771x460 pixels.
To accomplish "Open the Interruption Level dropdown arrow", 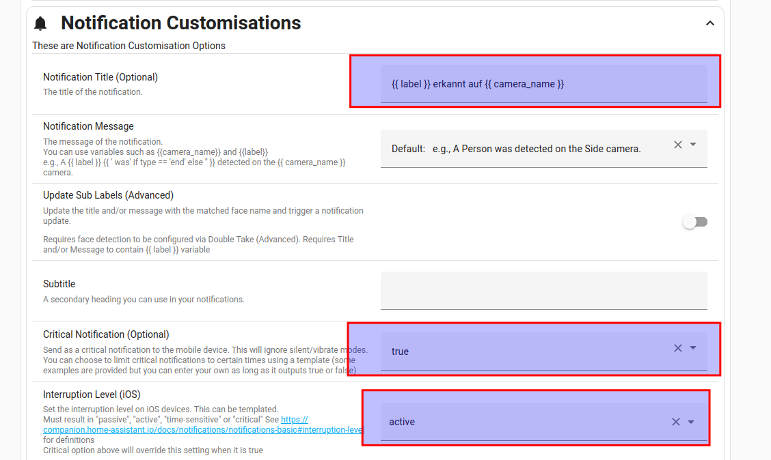I will (x=691, y=422).
